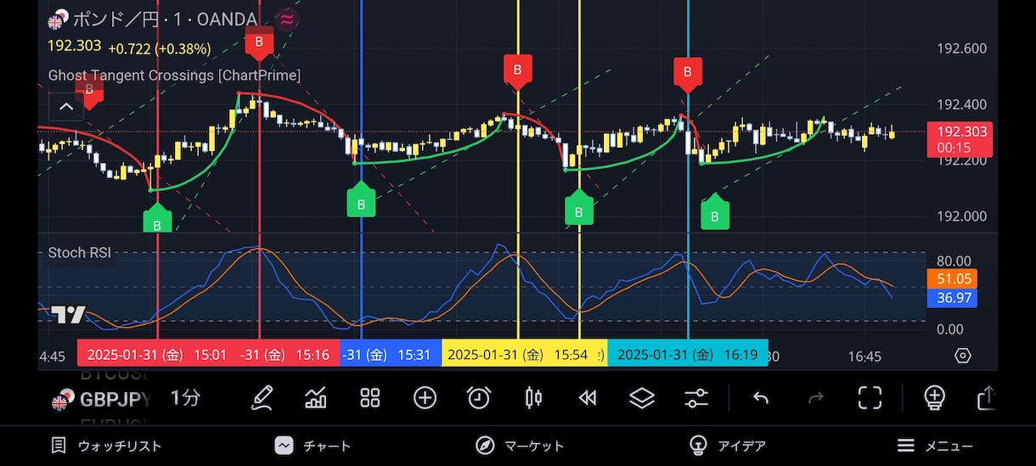
Task: Open GBPJPY symbol search
Action: tap(101, 399)
